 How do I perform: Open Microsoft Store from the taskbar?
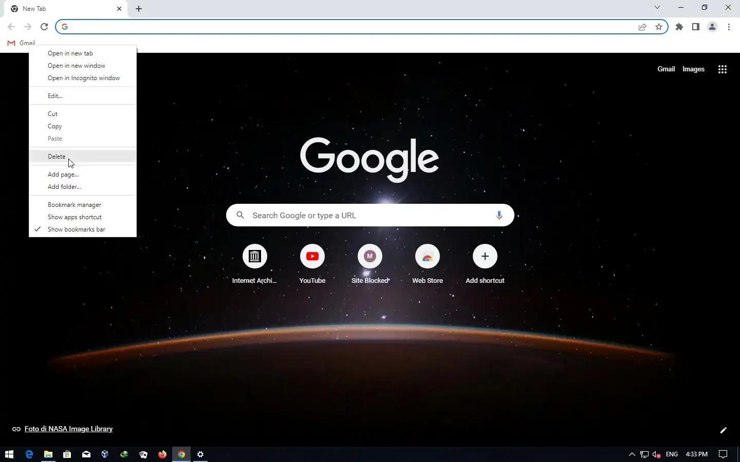pyautogui.click(x=67, y=454)
